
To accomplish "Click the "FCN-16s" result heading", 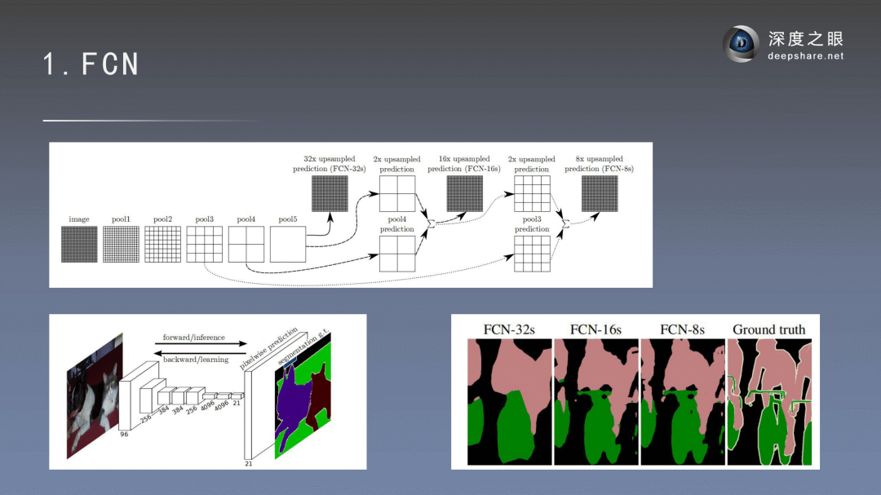I will coord(595,329).
